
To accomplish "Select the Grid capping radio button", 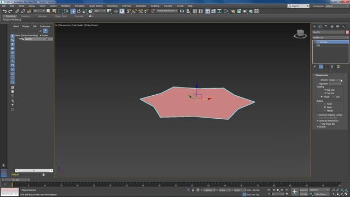I will [x=334, y=97].
